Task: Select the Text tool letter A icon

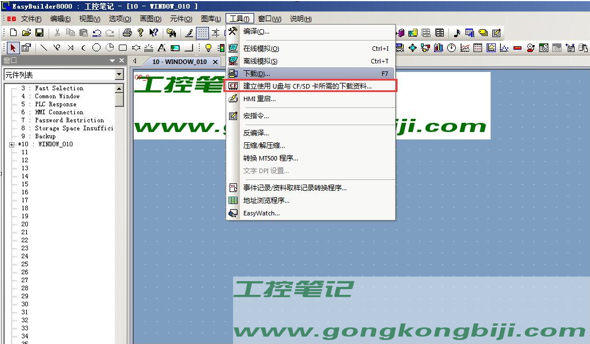Action: point(162,48)
